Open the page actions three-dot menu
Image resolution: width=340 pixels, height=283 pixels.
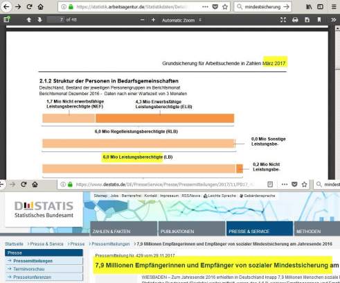click(205, 7)
